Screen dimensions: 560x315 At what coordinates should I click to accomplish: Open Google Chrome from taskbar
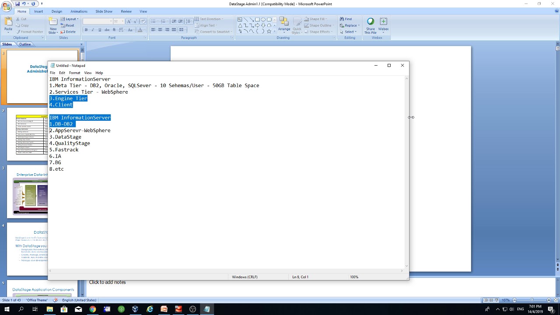point(92,309)
